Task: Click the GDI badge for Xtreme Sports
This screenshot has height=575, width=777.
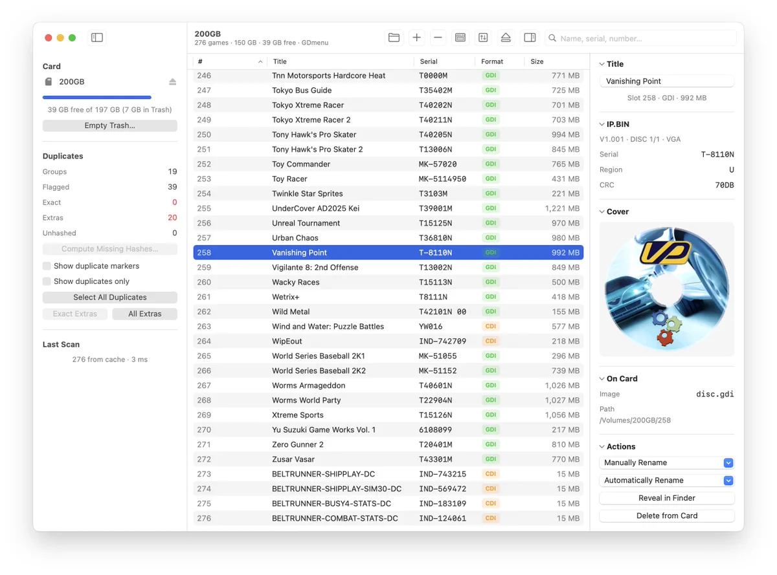Action: (491, 415)
